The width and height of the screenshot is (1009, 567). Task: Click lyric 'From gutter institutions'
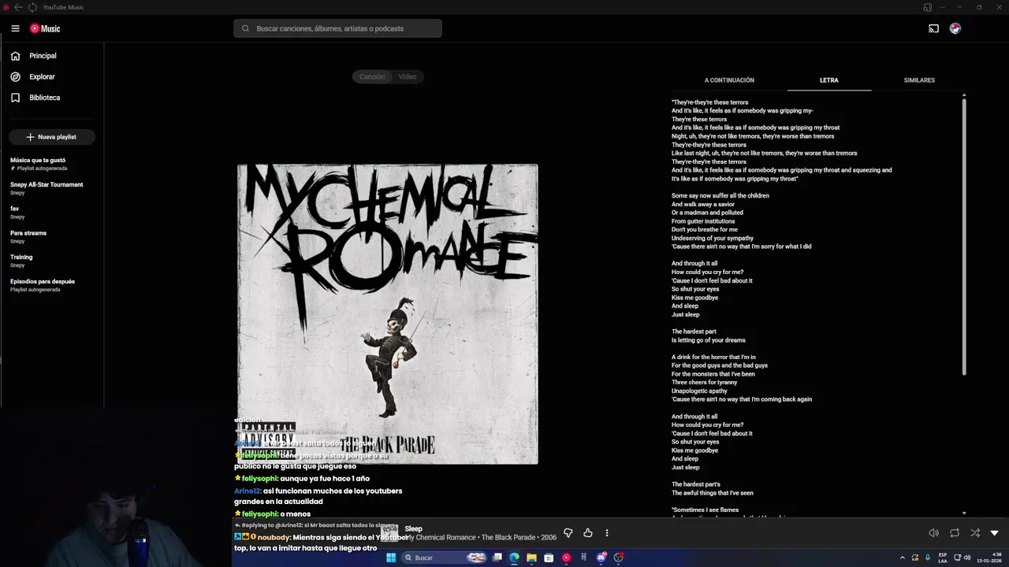[x=703, y=221]
